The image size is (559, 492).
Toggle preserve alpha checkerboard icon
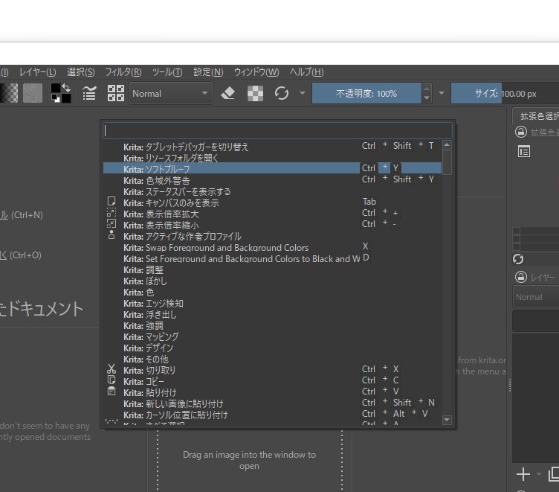[x=255, y=94]
